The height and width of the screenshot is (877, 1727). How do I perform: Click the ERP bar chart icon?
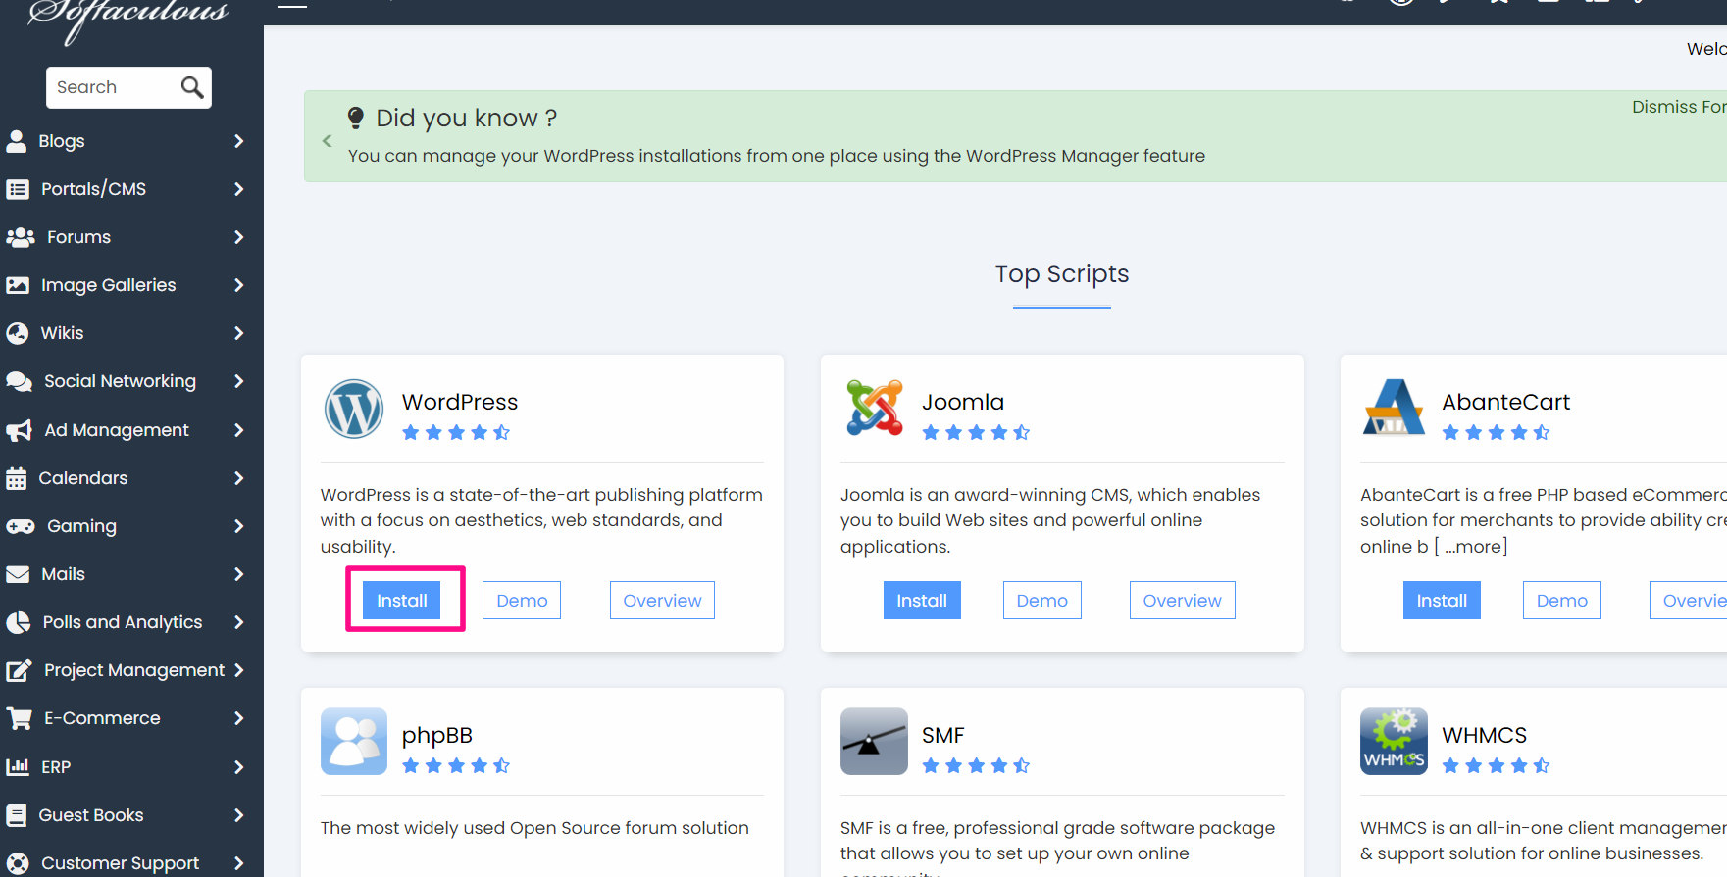(18, 766)
